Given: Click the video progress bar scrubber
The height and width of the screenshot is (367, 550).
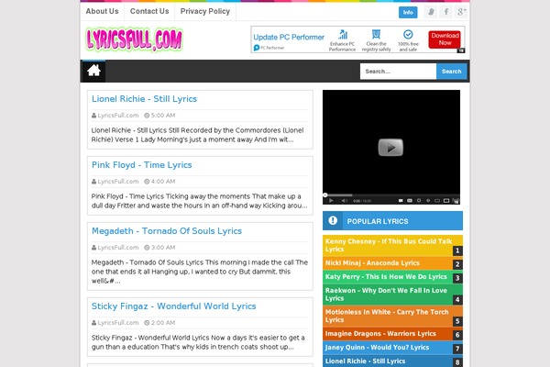Looking at the screenshot, I should point(325,195).
